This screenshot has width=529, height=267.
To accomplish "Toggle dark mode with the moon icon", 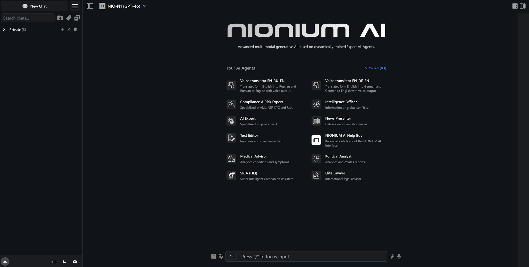I will coord(64,262).
